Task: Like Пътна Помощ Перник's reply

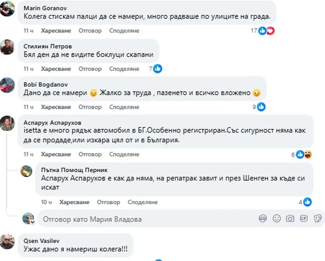Action: (x=74, y=202)
